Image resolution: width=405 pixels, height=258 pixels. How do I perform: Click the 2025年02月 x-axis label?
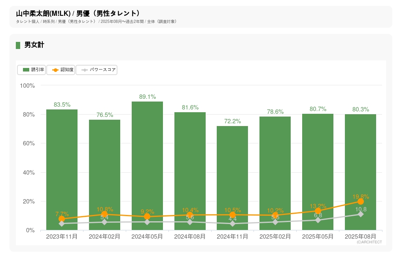click(275, 237)
